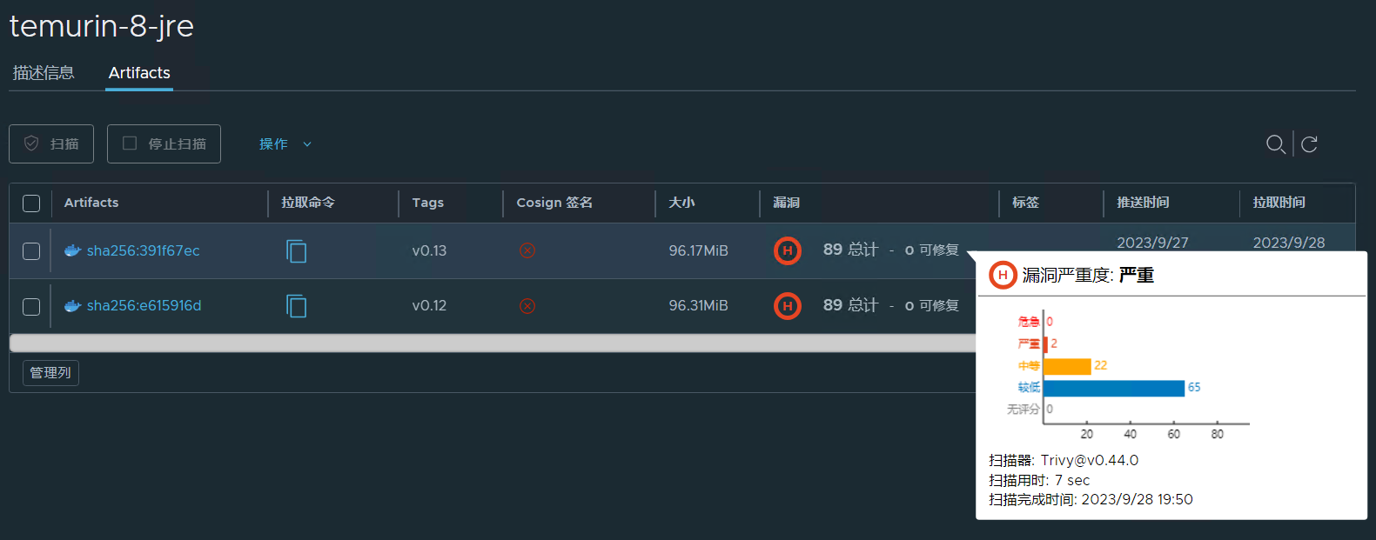Screen dimensions: 1376x540
Task: Click the 拉取时间 column header
Action: pyautogui.click(x=1279, y=203)
